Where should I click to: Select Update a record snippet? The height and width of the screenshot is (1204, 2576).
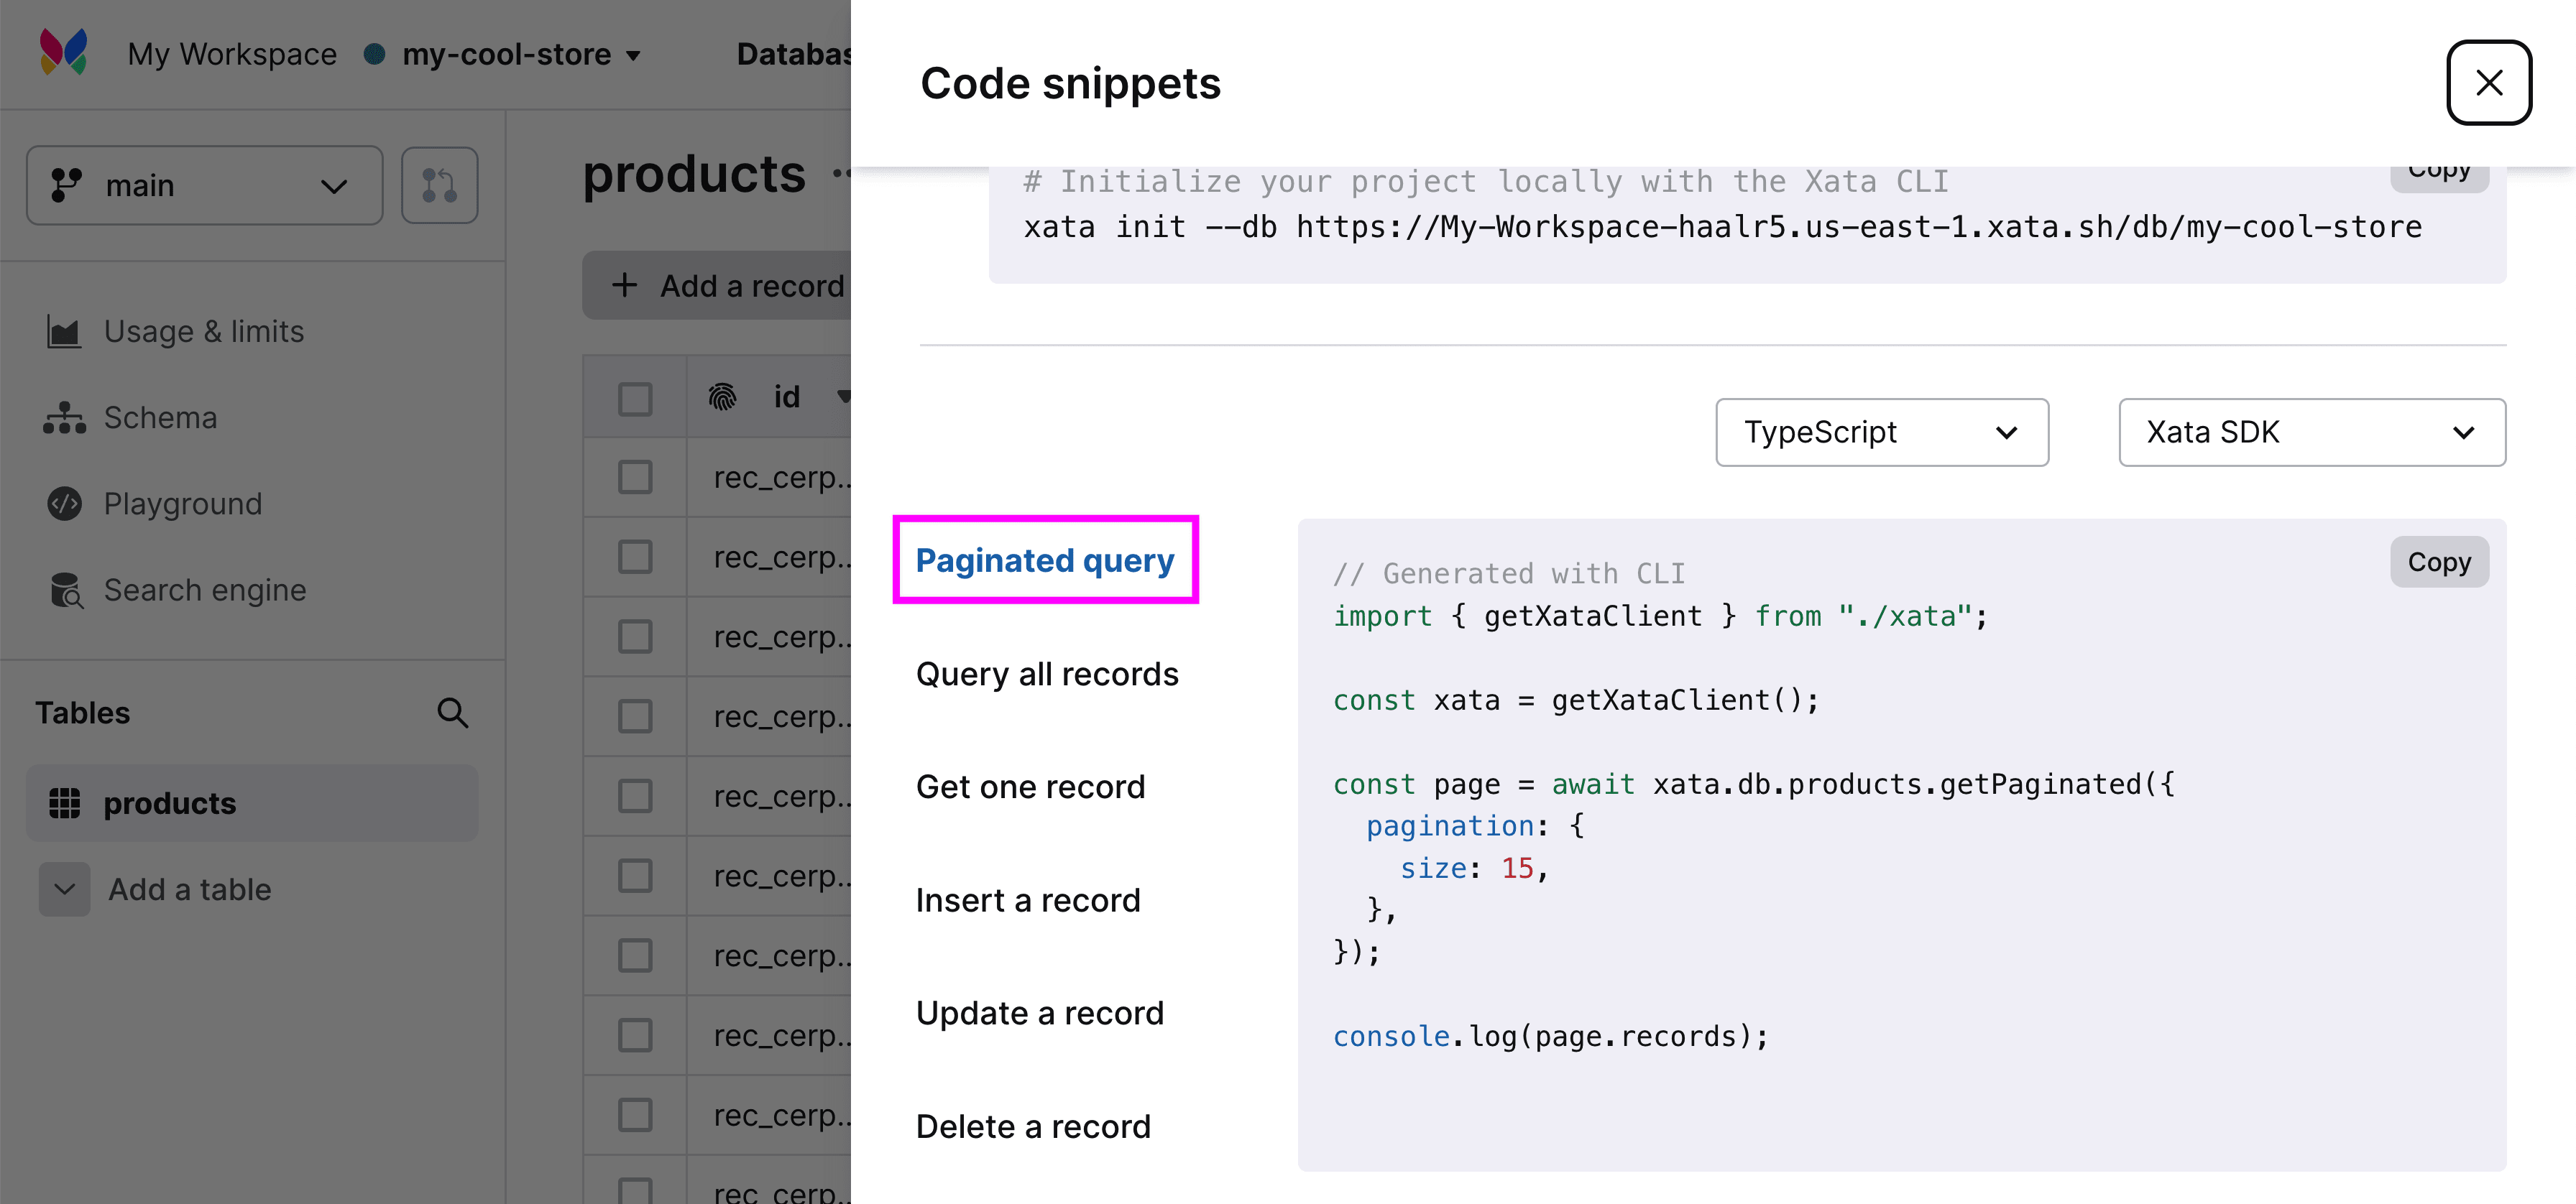pyautogui.click(x=1040, y=1013)
